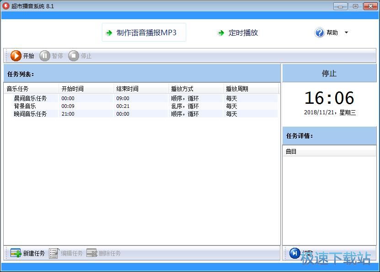Start playback with the orange 开始 button
The image size is (380, 272).
coord(22,56)
